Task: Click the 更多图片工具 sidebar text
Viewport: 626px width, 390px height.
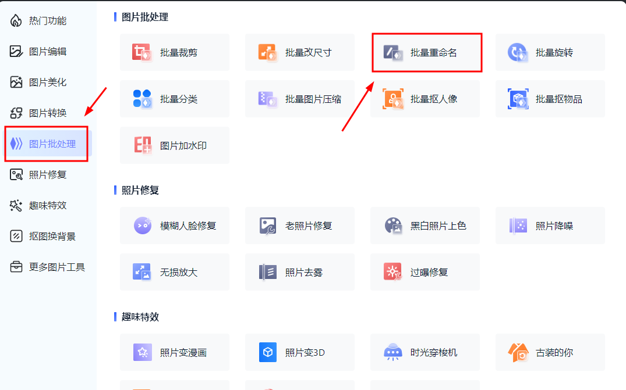Action: [x=57, y=267]
